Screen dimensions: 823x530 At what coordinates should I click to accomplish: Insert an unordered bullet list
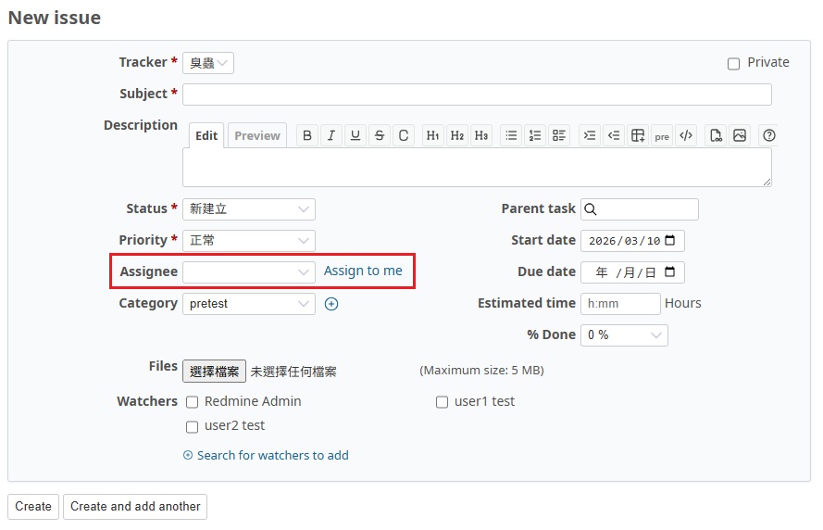click(x=511, y=135)
